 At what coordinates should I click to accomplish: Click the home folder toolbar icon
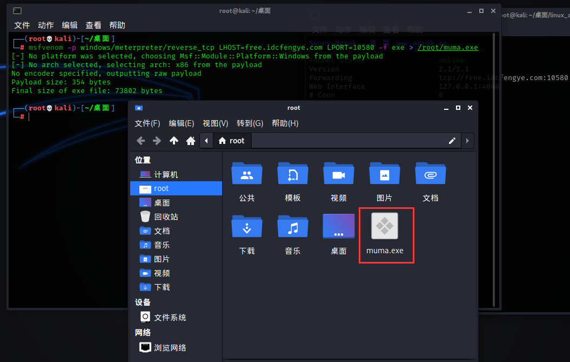[x=191, y=141]
